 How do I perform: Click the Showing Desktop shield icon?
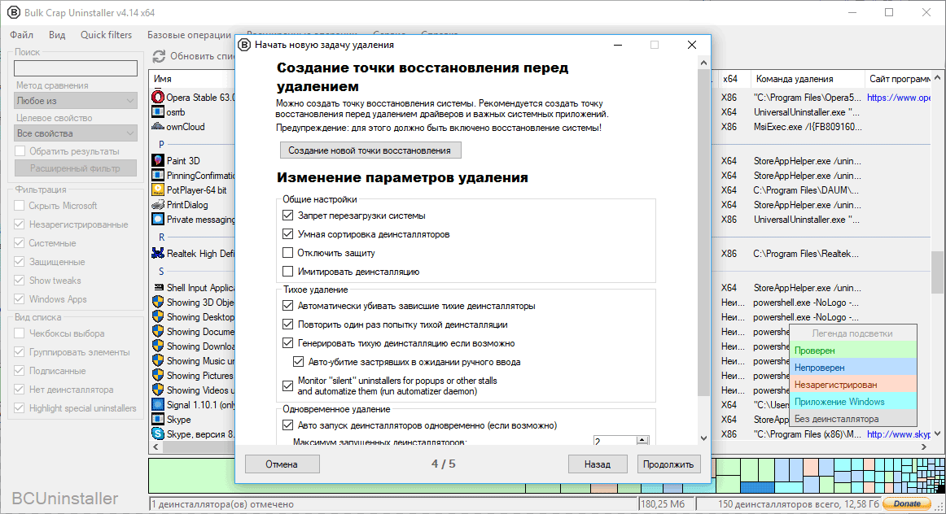click(158, 317)
